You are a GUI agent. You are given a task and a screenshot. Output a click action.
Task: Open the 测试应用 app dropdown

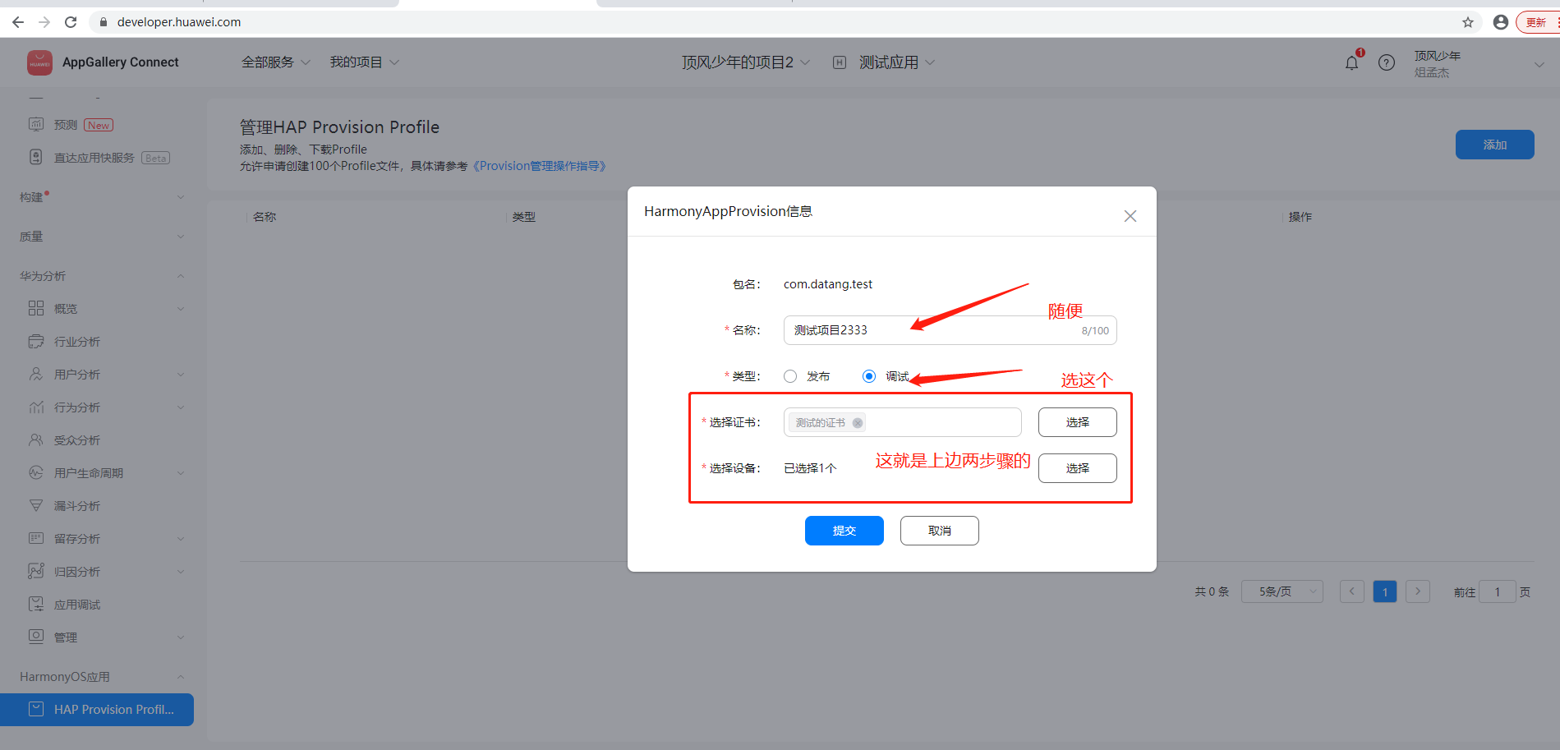click(897, 62)
